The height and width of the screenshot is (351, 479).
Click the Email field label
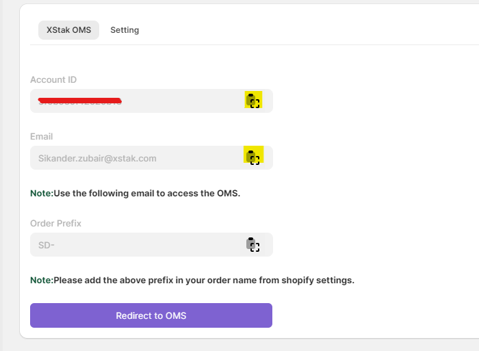[x=42, y=137]
